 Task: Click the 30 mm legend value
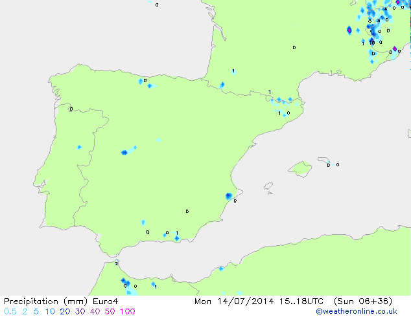pyautogui.click(x=80, y=312)
